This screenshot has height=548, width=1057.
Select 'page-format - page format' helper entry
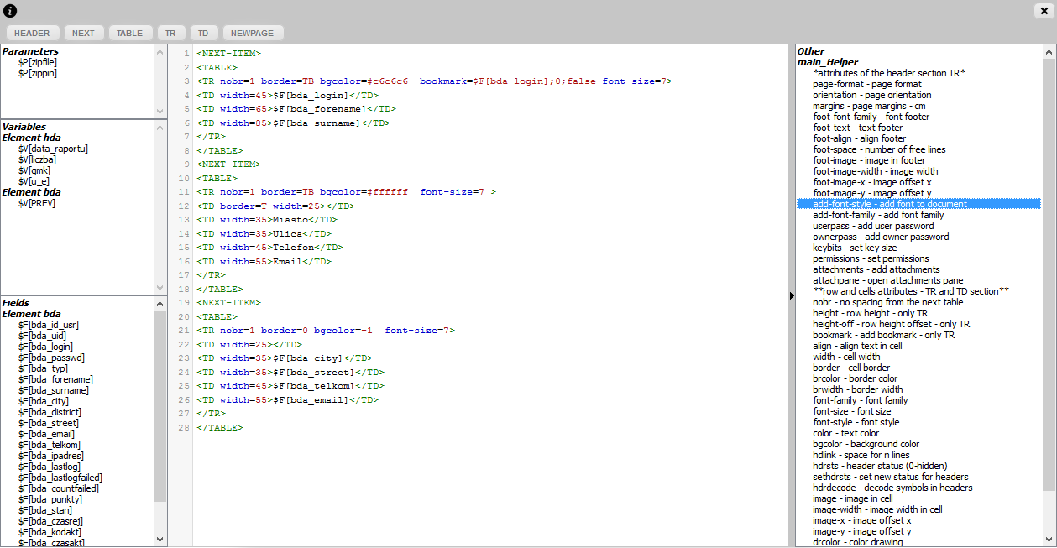(x=866, y=84)
